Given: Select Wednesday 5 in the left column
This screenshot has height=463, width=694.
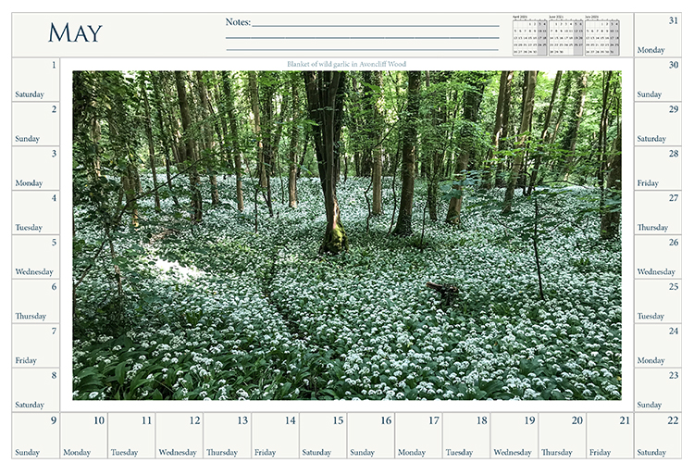Looking at the screenshot, I should coord(35,257).
